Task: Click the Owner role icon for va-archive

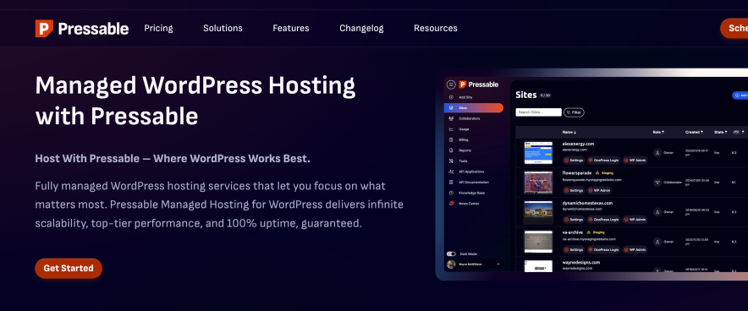Action: click(x=657, y=242)
